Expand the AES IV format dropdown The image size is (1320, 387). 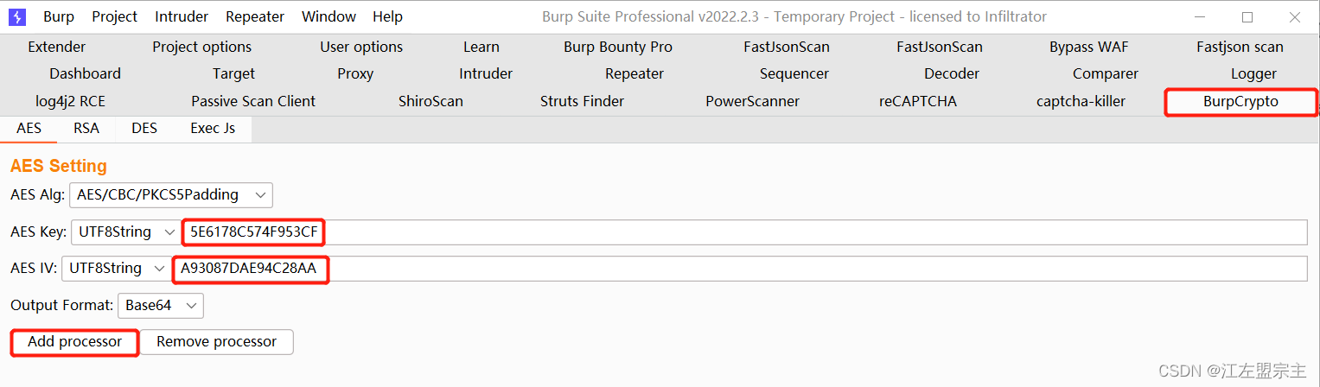116,269
